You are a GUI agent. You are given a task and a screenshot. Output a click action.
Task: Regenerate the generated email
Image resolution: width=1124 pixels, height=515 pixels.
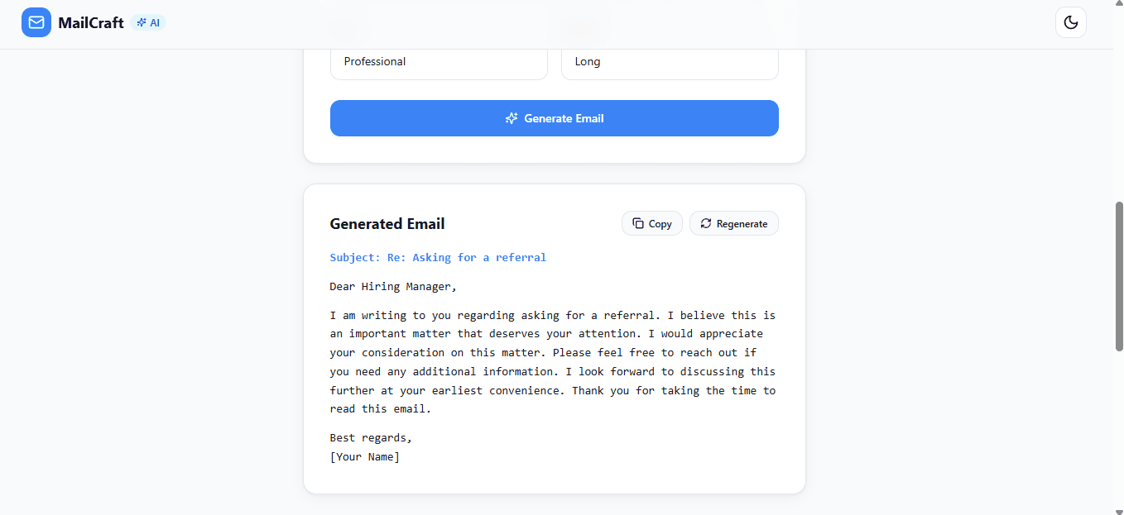coord(734,223)
